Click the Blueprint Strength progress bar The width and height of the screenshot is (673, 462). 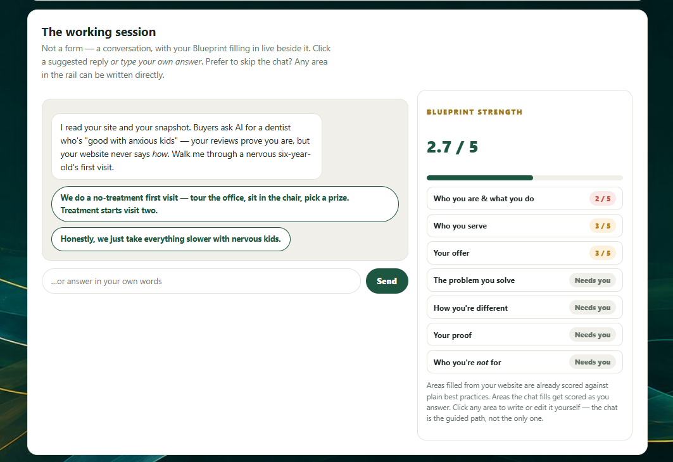pyautogui.click(x=524, y=178)
